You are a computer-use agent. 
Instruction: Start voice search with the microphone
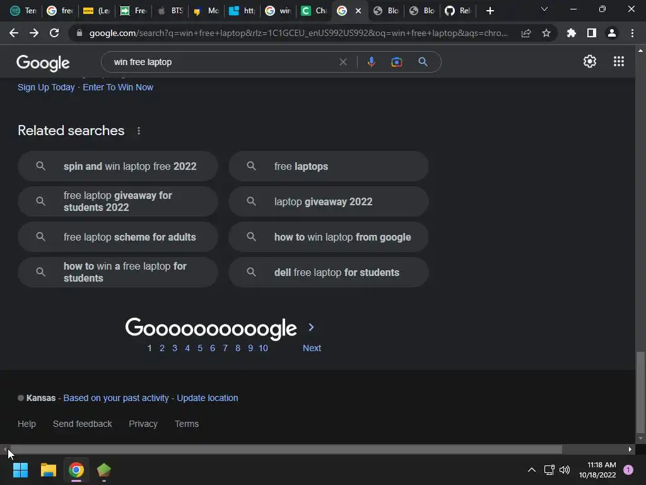pos(371,62)
